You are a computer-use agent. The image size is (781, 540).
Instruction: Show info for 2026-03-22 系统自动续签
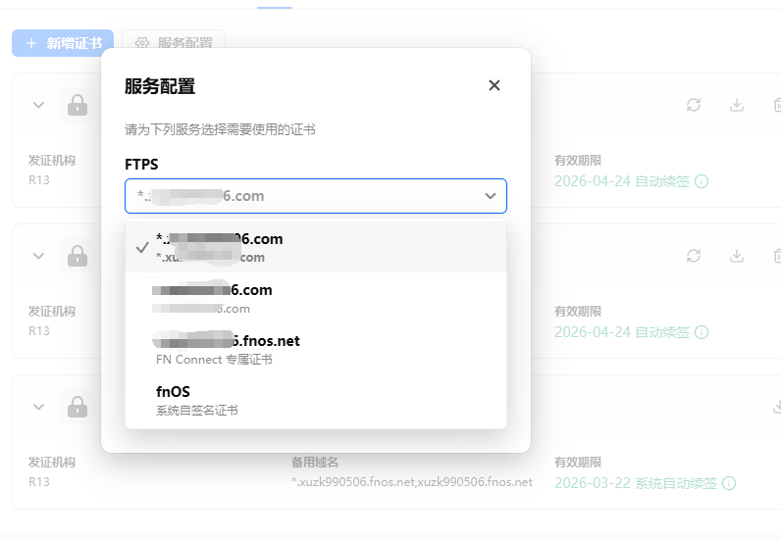729,483
